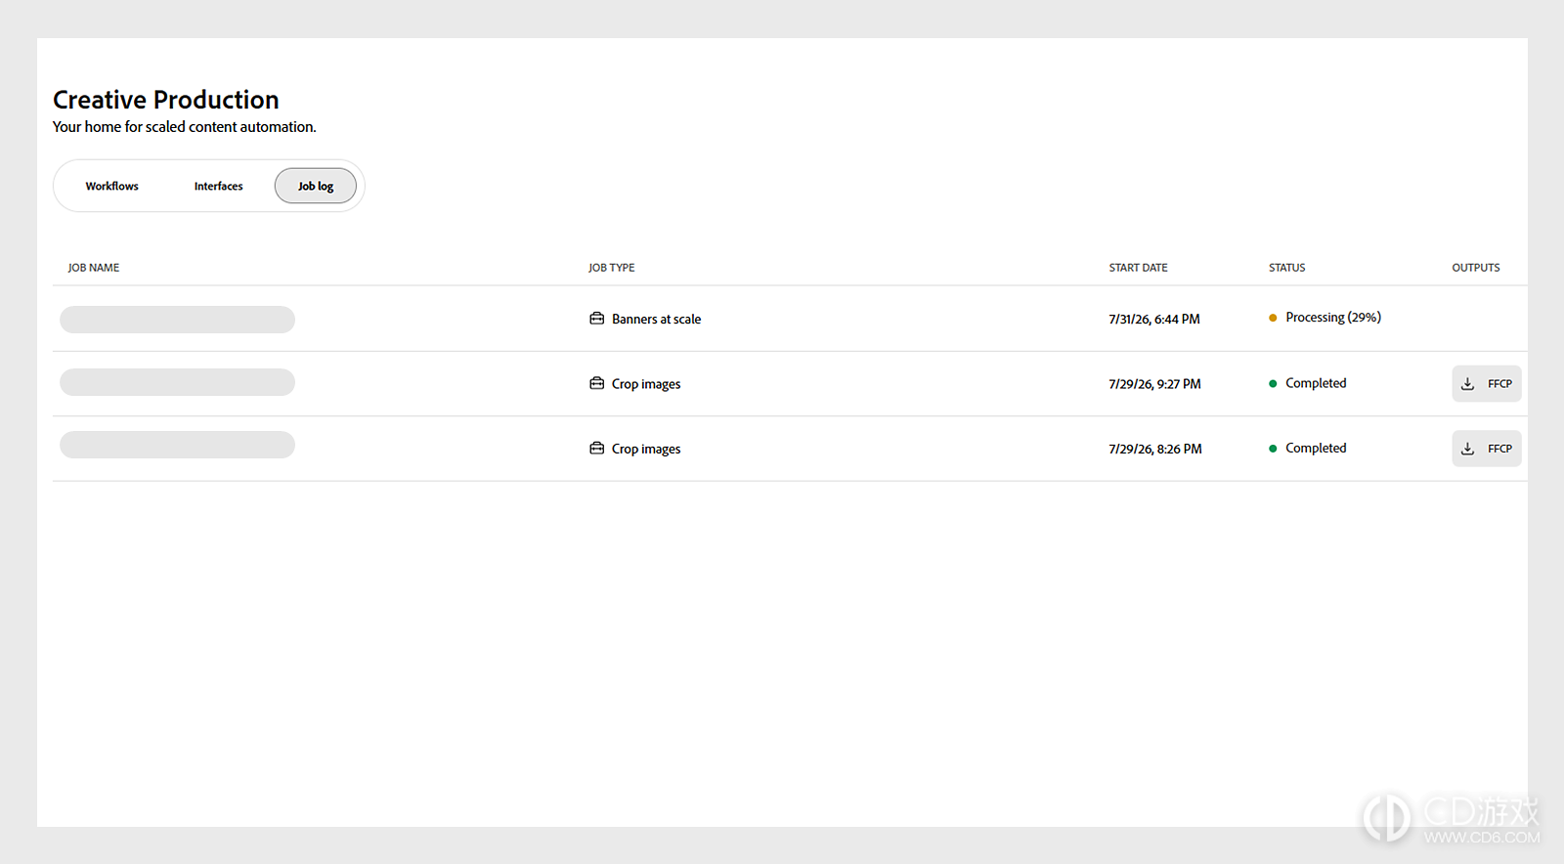Click the STATUS column header
The width and height of the screenshot is (1564, 864).
1287,268
